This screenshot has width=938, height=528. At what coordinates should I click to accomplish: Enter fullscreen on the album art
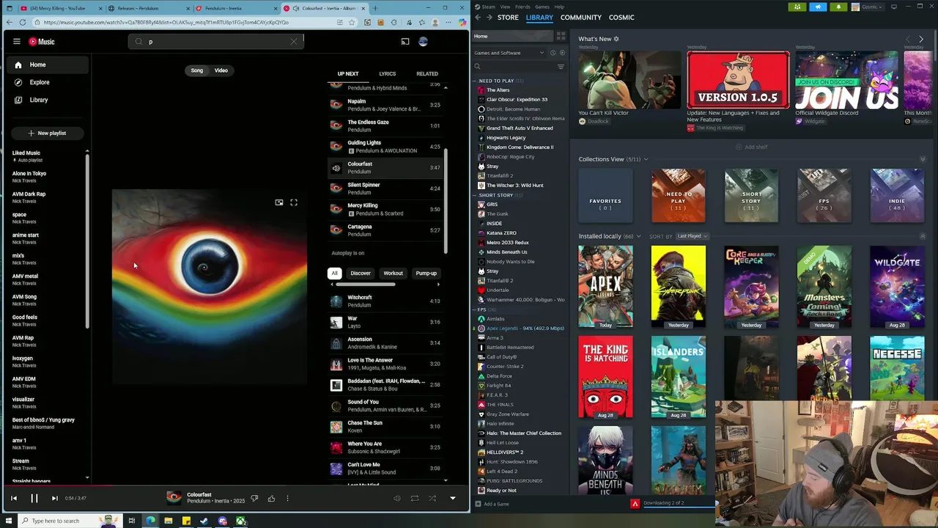(294, 202)
